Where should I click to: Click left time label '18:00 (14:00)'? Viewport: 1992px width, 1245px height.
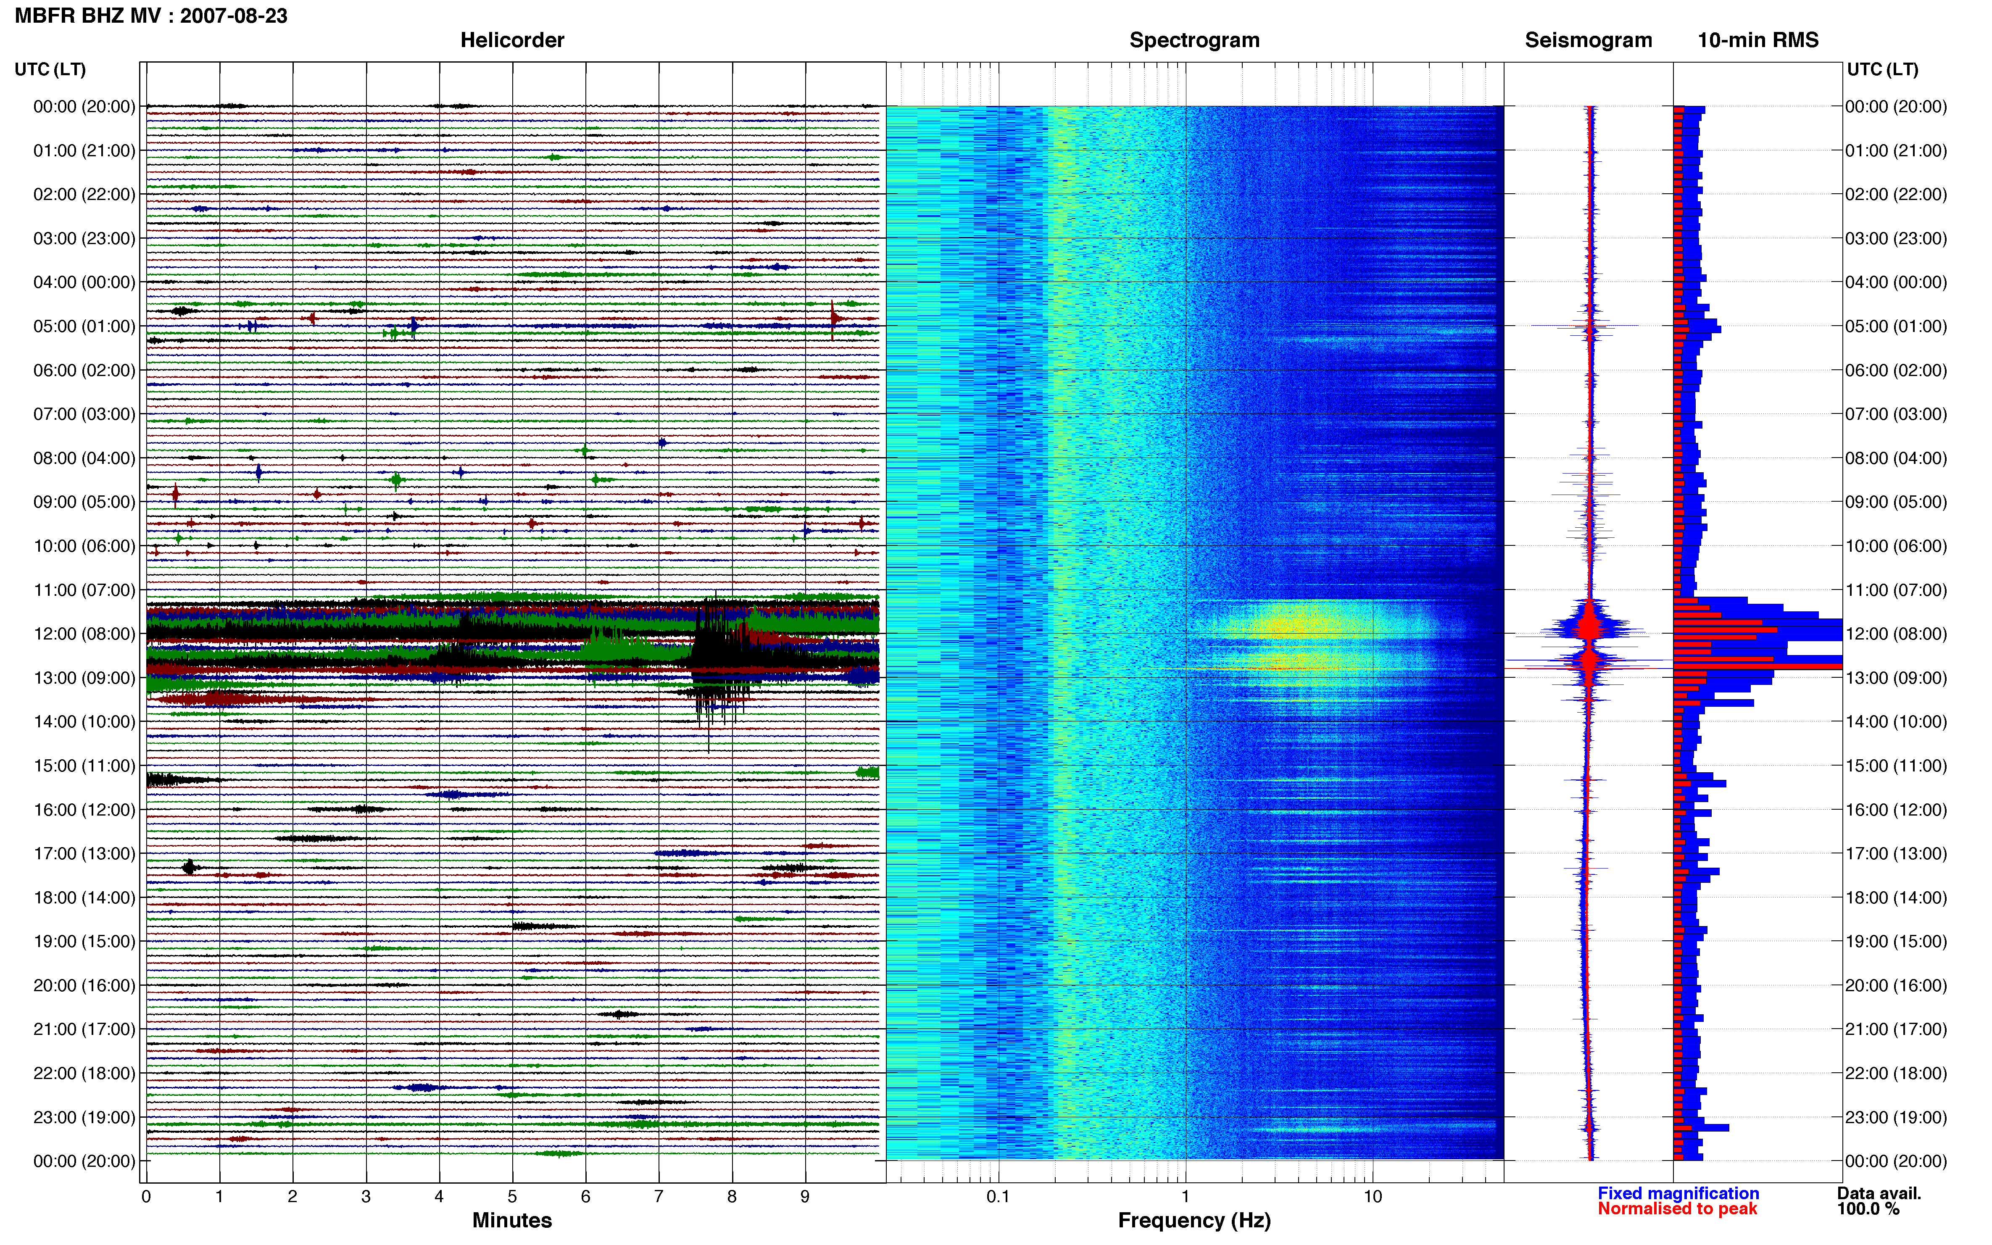84,898
